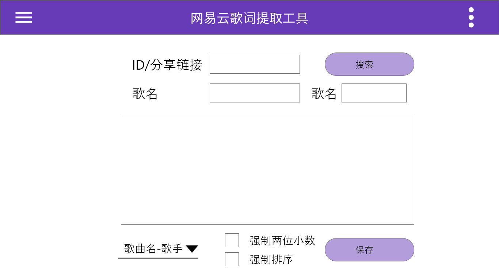Toggle the 强制排序 checkbox
499x280 pixels.
click(x=232, y=259)
